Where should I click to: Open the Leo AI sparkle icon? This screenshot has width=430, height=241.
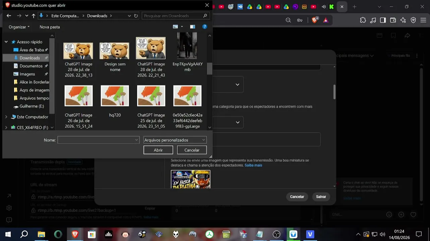click(x=403, y=20)
